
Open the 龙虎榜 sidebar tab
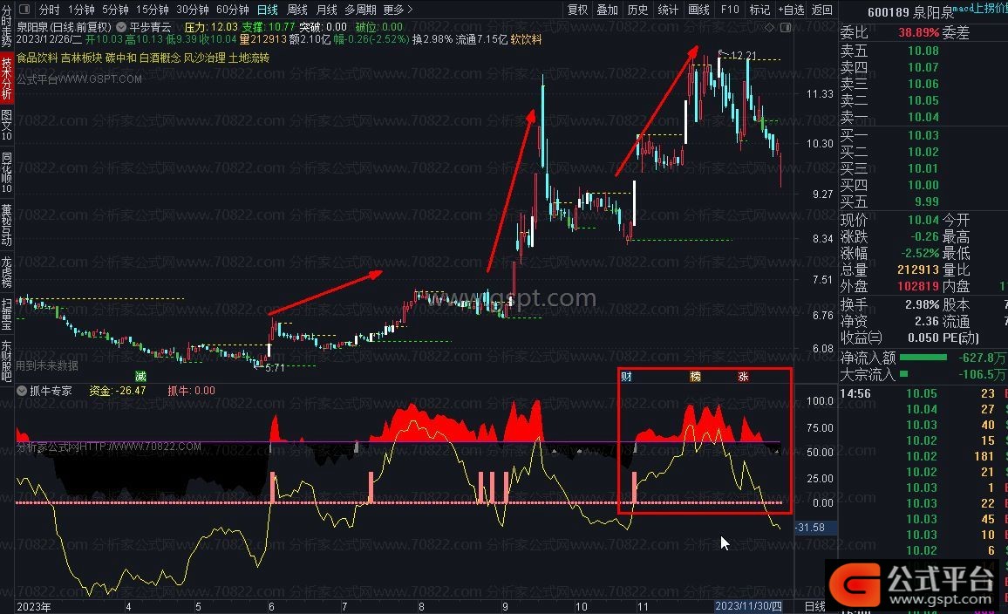pos(6,272)
